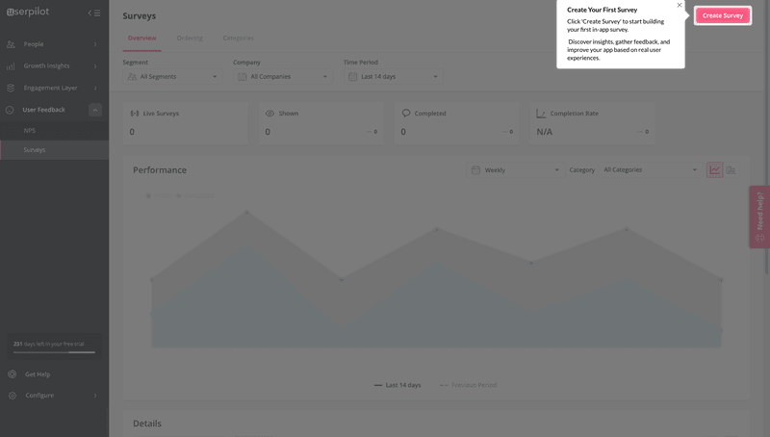Click the page scrollbar on the right edge
Viewport: 770px width, 437px height.
coord(767,138)
